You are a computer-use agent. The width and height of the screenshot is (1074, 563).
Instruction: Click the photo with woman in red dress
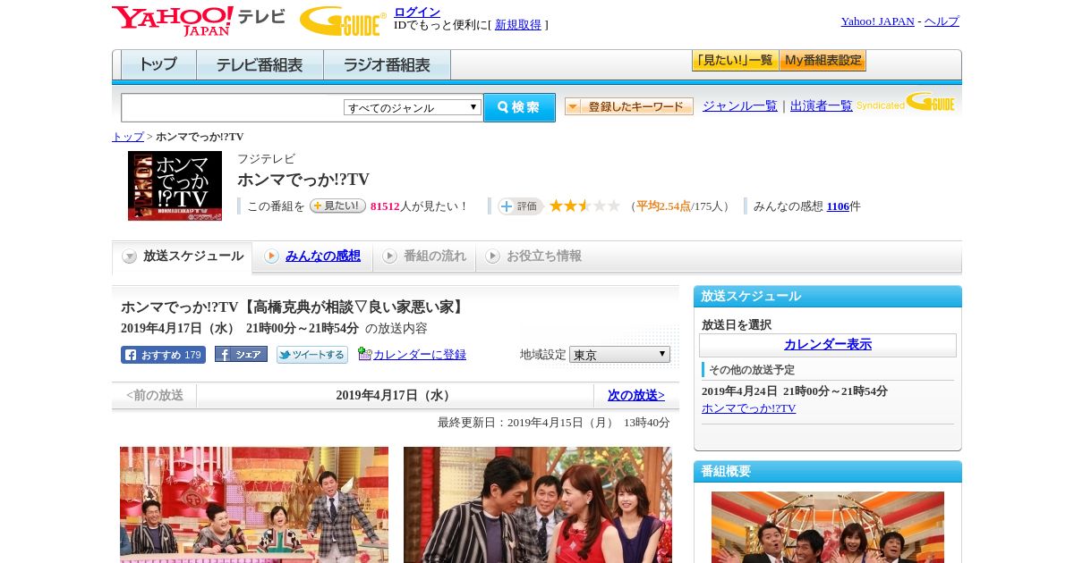pyautogui.click(x=538, y=505)
